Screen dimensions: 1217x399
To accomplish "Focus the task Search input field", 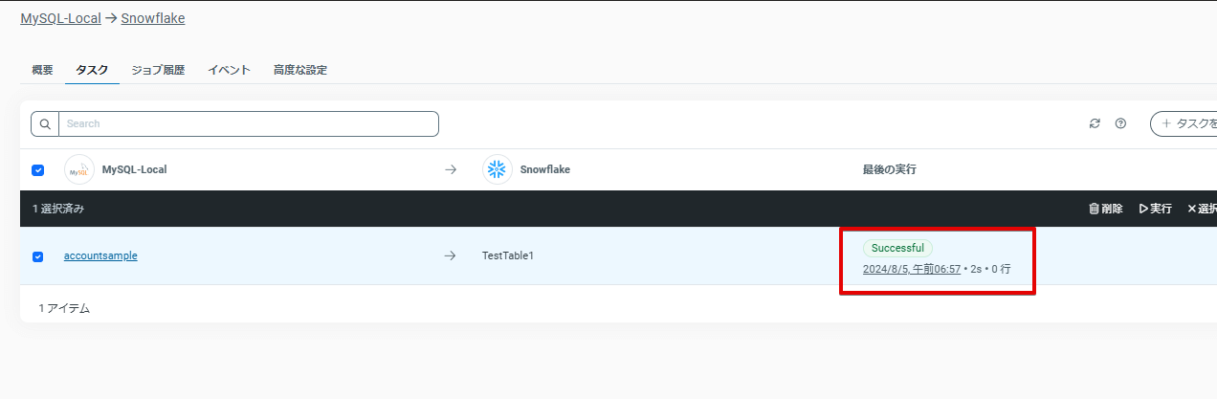I will (249, 123).
